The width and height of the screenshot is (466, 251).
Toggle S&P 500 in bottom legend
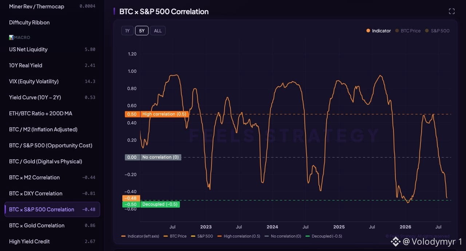click(202, 236)
